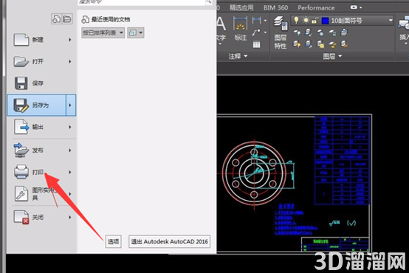Click 退出 Autodesk AutoCAD 2016 button

(170, 242)
